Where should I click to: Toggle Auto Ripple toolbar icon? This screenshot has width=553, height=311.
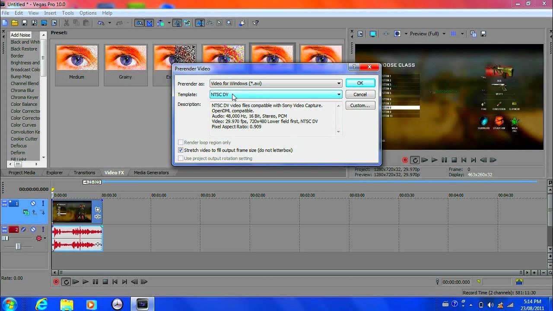[x=160, y=23]
